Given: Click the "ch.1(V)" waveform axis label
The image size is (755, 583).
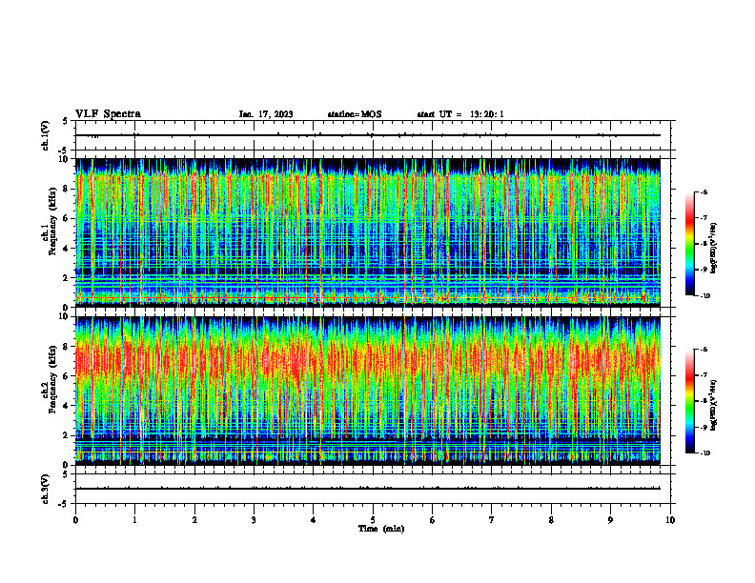Looking at the screenshot, I should point(46,135).
